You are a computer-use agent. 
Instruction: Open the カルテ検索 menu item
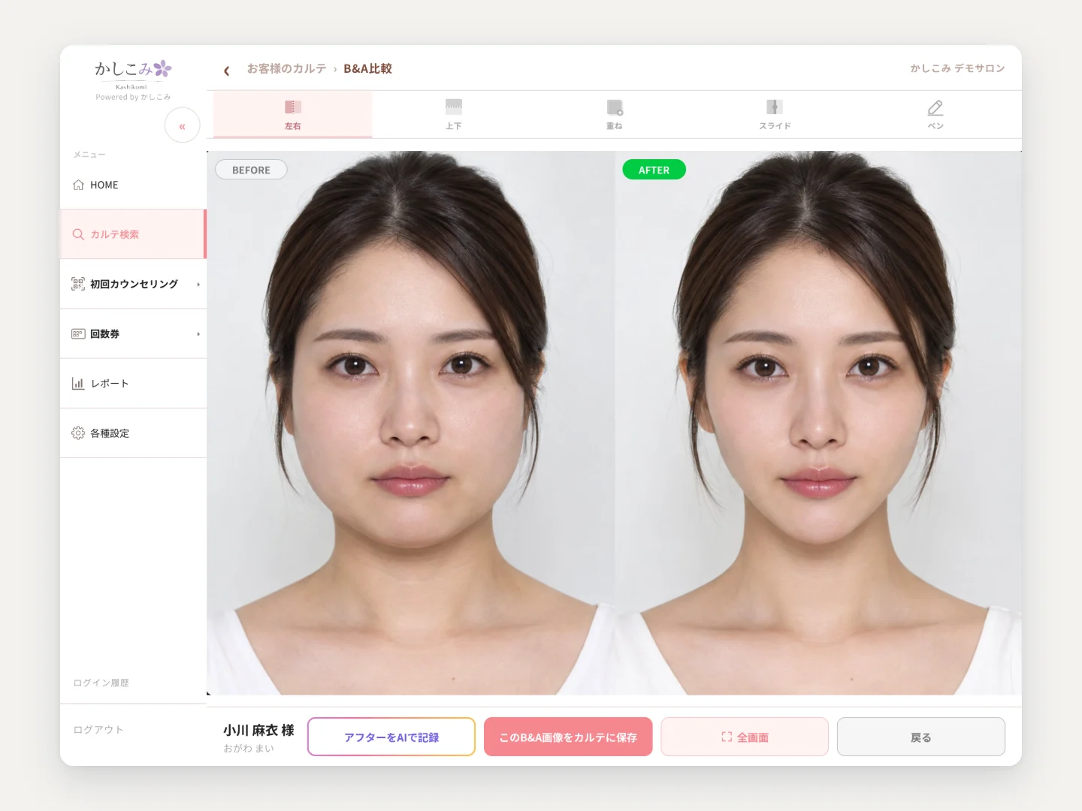(133, 234)
